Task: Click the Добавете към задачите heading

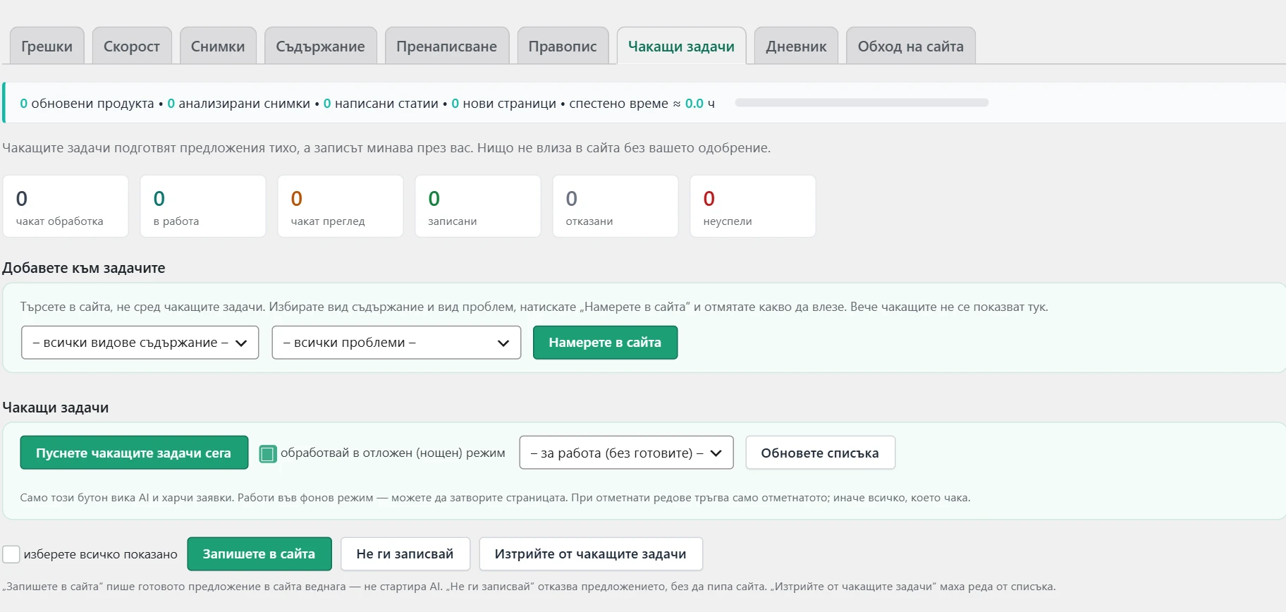Action: pos(84,268)
